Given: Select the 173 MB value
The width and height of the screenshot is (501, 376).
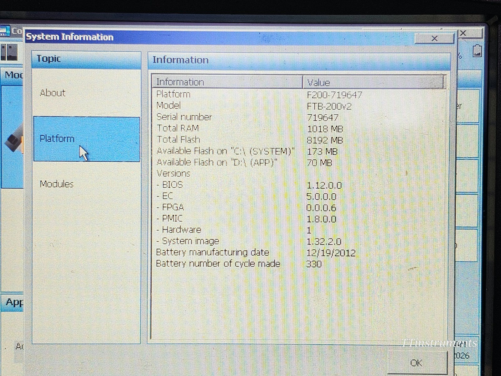Looking at the screenshot, I should click(322, 152).
